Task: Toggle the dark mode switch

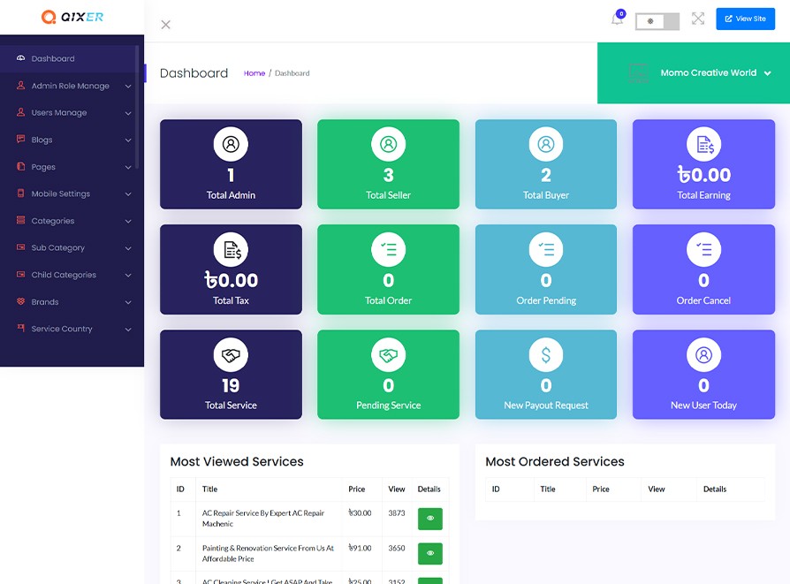Action: [x=657, y=21]
